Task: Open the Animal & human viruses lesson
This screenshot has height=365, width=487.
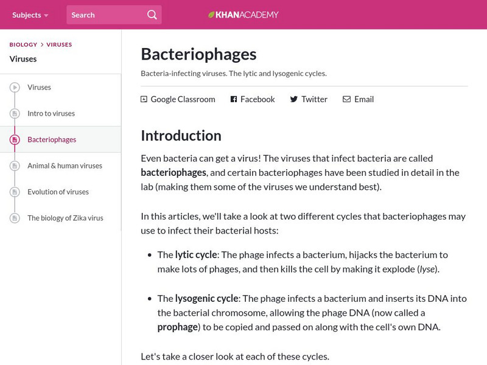Action: [x=65, y=165]
